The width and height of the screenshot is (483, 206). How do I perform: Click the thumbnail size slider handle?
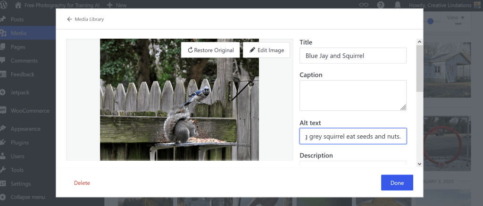430,21
